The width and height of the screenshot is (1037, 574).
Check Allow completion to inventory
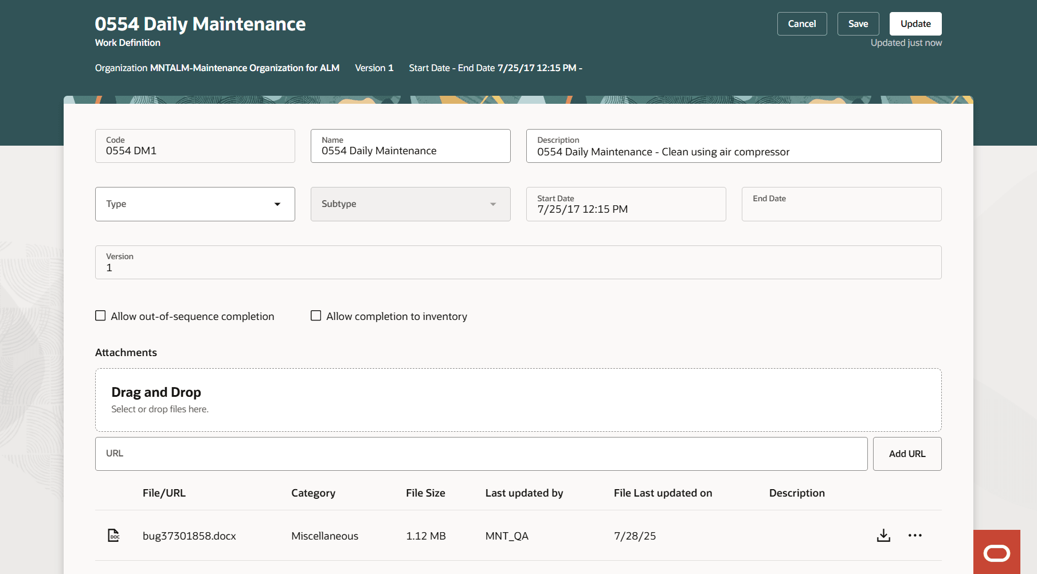coord(315,315)
